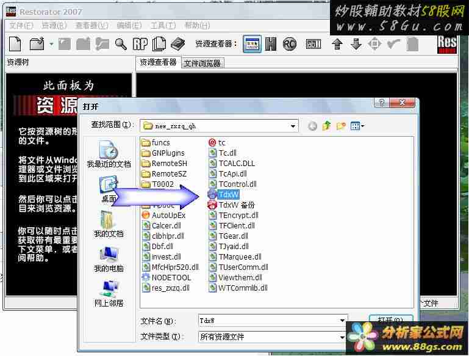Expand the 文件类型 dropdown

pos(343,338)
